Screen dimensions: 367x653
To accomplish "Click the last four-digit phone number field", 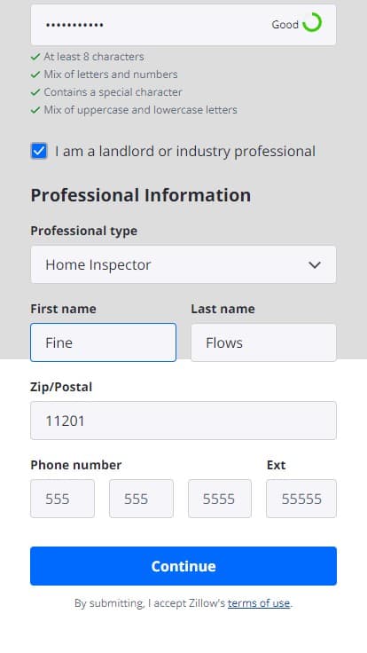I will [220, 499].
